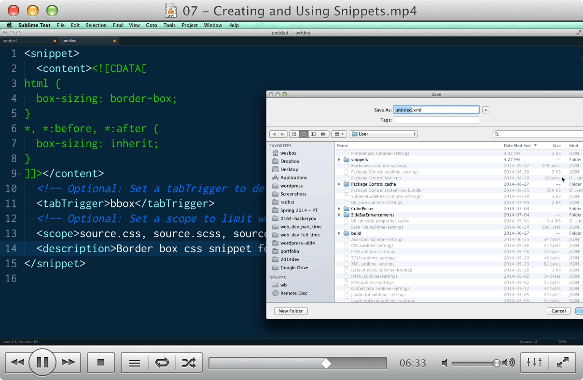Open the VLC playlist view
This screenshot has height=380, width=583.
tap(134, 363)
